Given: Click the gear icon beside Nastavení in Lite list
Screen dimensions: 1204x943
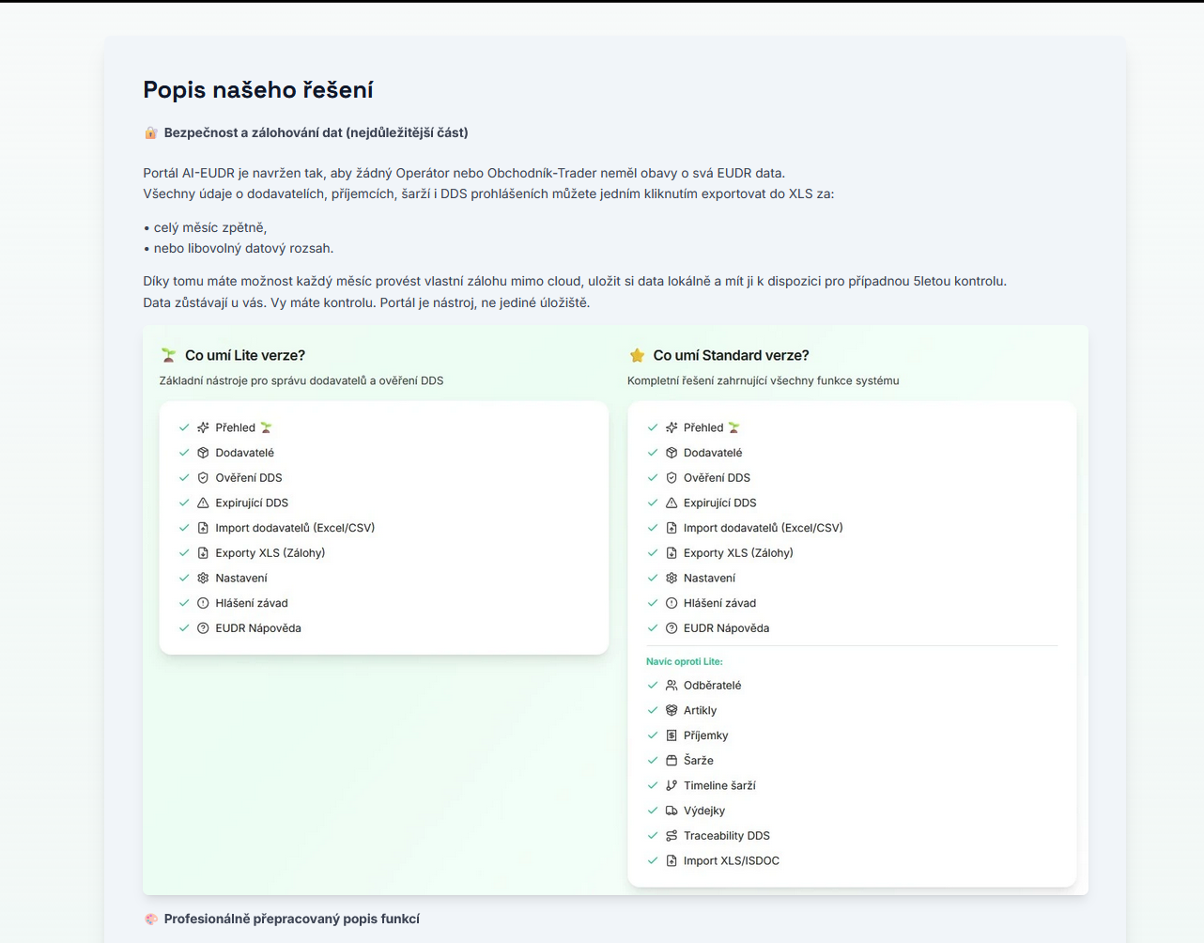Looking at the screenshot, I should tap(203, 579).
